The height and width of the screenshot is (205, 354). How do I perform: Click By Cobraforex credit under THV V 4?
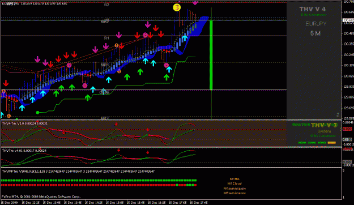tap(313, 15)
